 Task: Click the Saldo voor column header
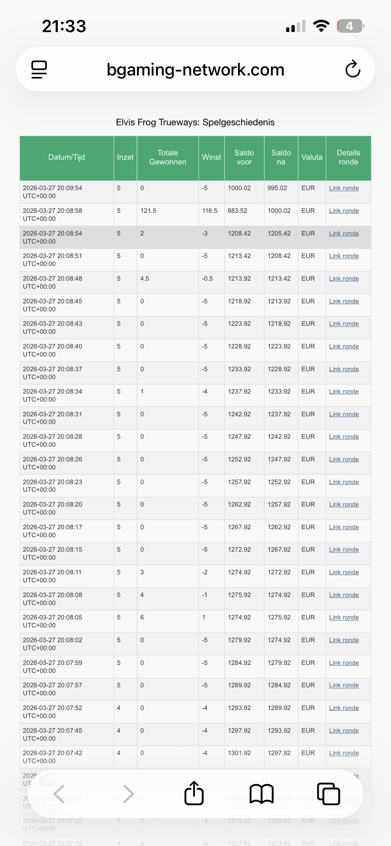coord(244,157)
